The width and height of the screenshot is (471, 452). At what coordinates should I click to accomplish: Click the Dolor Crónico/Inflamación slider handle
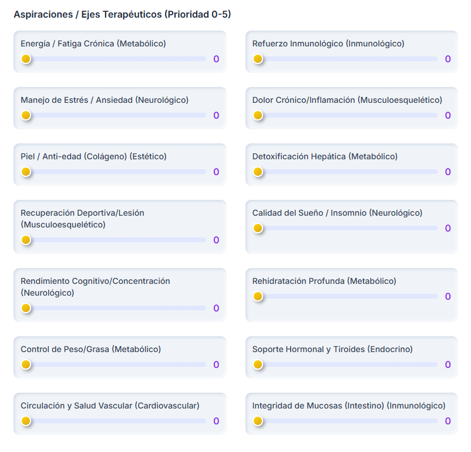(258, 116)
